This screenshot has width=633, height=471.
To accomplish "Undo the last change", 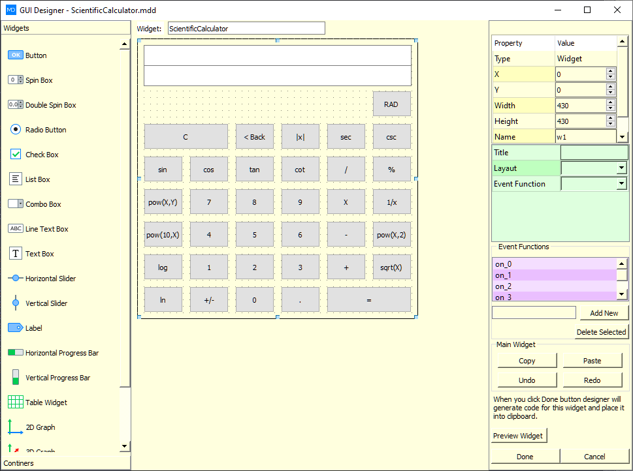I will pyautogui.click(x=527, y=380).
